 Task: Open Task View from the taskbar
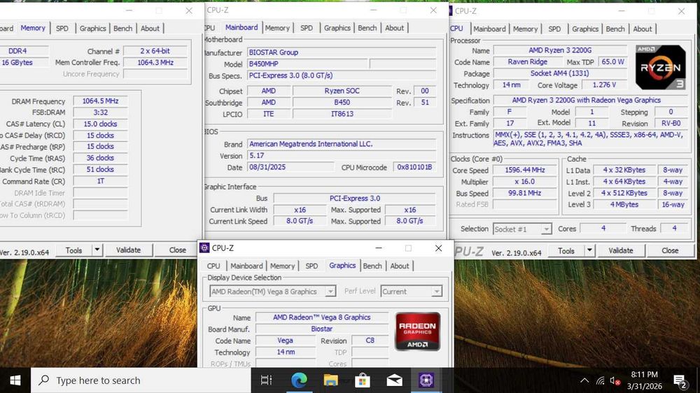(266, 380)
